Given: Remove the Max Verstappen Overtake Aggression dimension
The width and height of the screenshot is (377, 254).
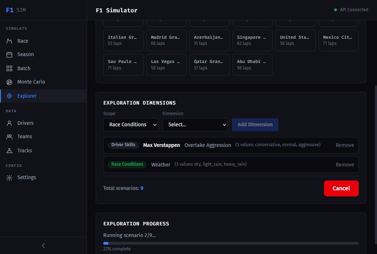Looking at the screenshot, I should tap(345, 145).
